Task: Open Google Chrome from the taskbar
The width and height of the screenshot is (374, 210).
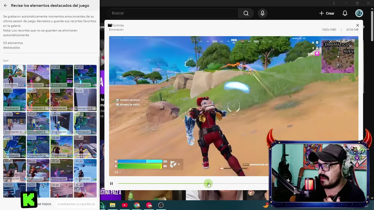Action: tap(137, 205)
